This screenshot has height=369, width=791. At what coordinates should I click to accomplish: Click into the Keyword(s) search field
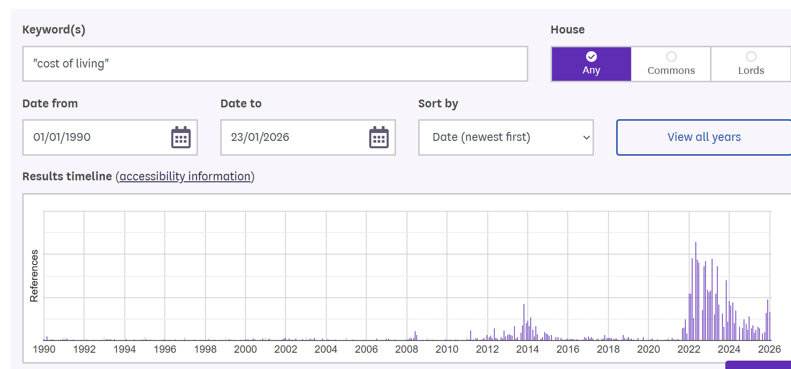coord(275,64)
